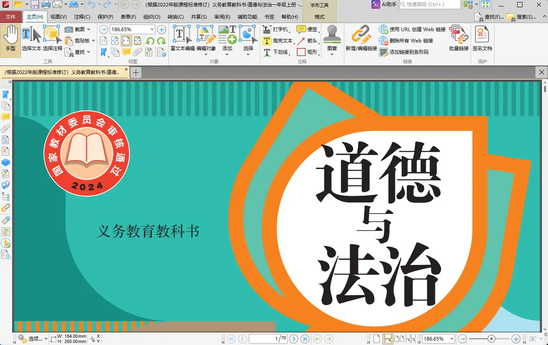Open the Options (选项...) dropdown in the status bar
Screen dimensions: 548x345
point(32,339)
